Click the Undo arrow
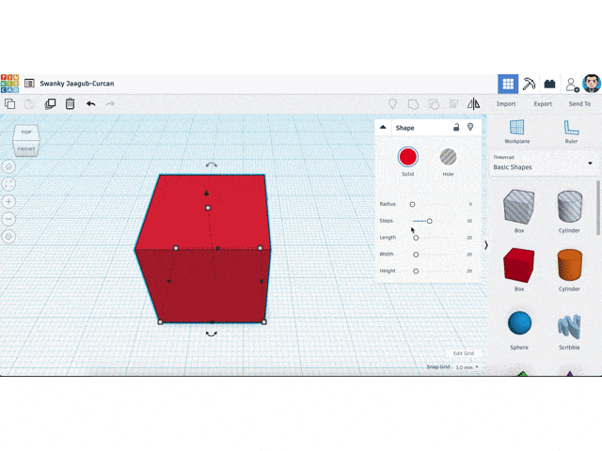Viewport: 602px width, 451px height. click(x=91, y=104)
